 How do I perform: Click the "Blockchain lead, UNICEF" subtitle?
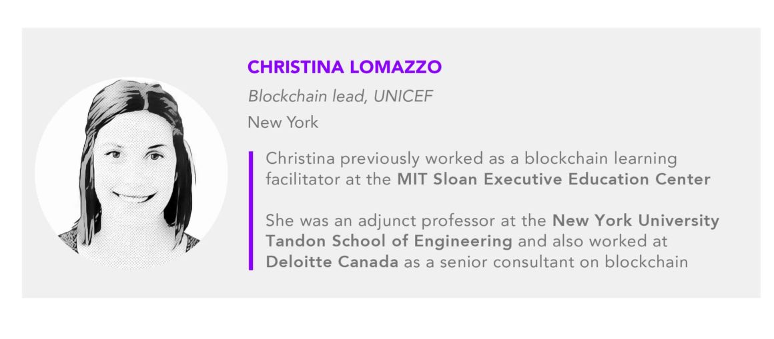point(340,97)
